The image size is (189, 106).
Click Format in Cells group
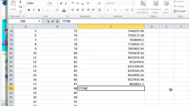click(180, 11)
